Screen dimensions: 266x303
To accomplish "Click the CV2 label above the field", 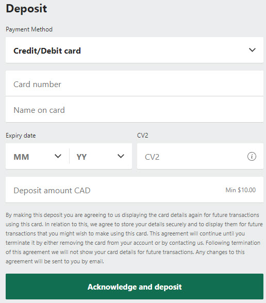I will pos(143,135).
